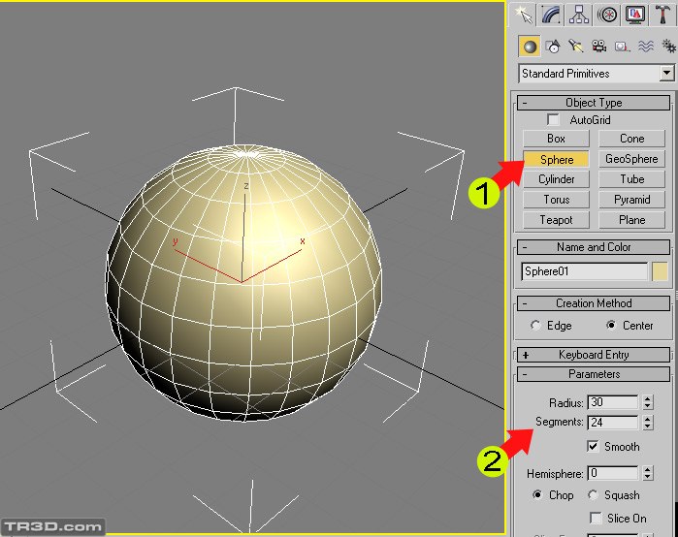Switch to the Display panel tab
678x537 pixels.
[x=635, y=15]
